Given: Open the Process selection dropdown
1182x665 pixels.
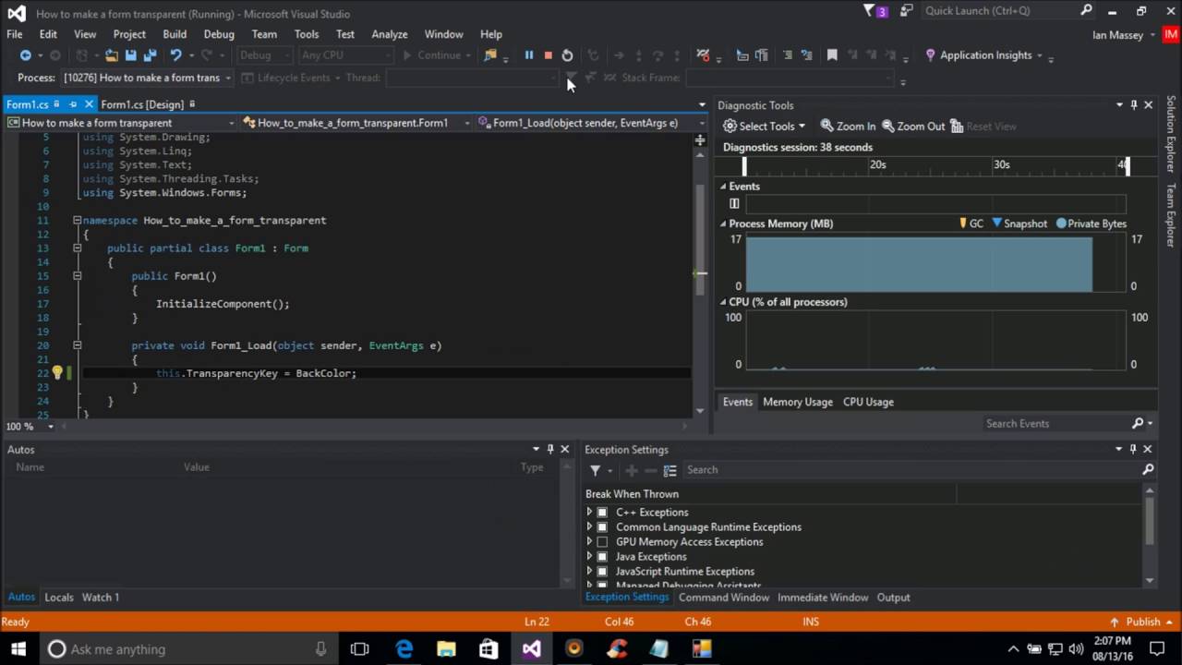Looking at the screenshot, I should coord(147,78).
